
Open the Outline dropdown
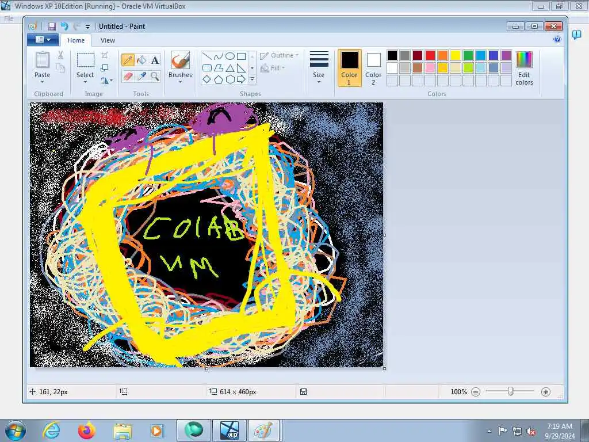click(280, 55)
